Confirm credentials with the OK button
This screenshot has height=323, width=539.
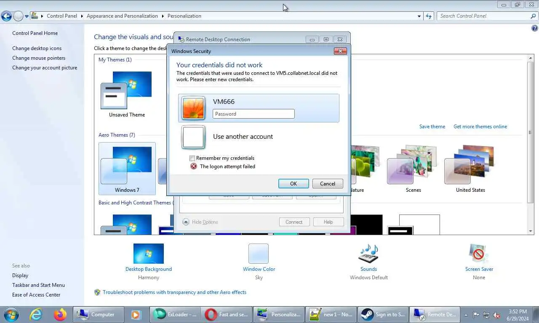tap(294, 183)
